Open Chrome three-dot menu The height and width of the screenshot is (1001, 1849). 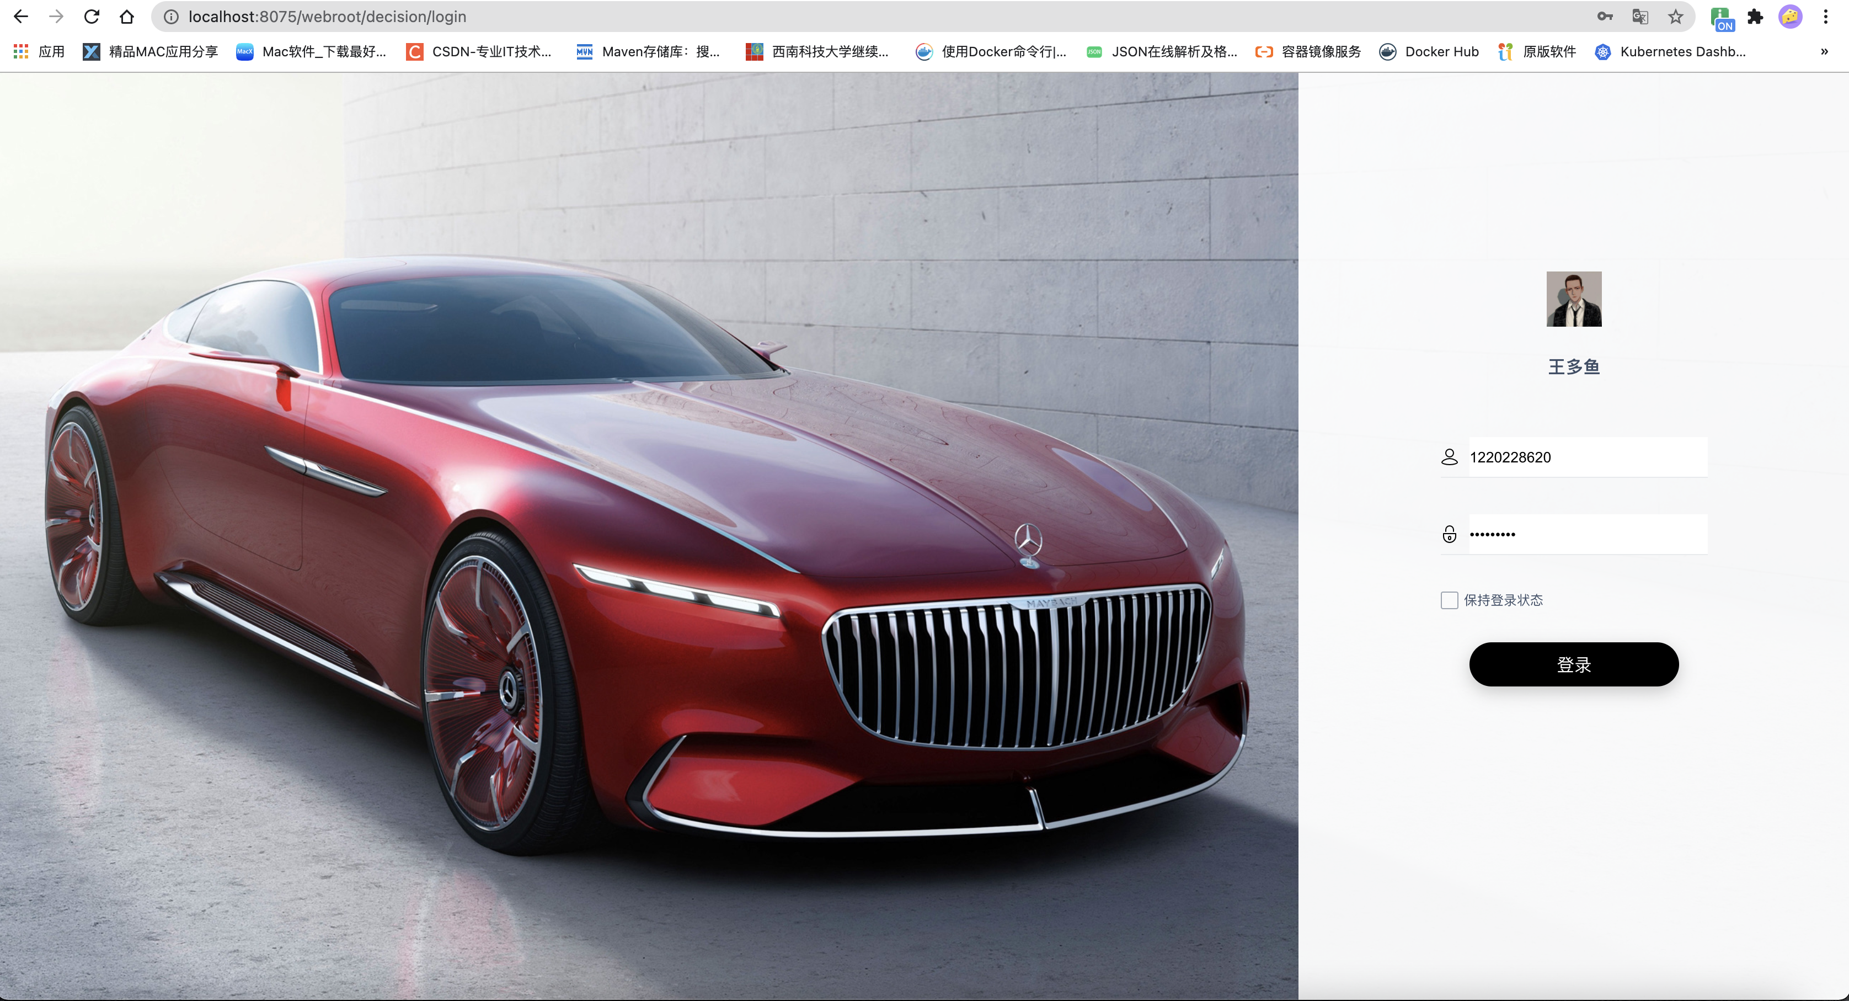click(x=1825, y=17)
